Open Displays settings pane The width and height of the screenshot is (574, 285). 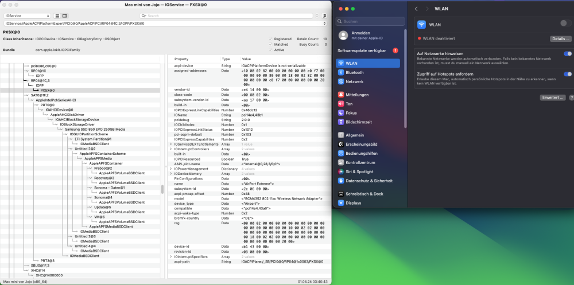(x=368, y=203)
